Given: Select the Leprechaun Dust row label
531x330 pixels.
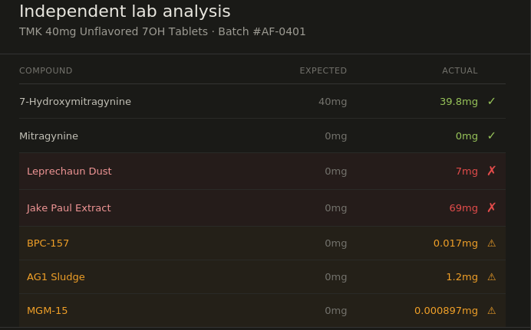Looking at the screenshot, I should tap(69, 171).
